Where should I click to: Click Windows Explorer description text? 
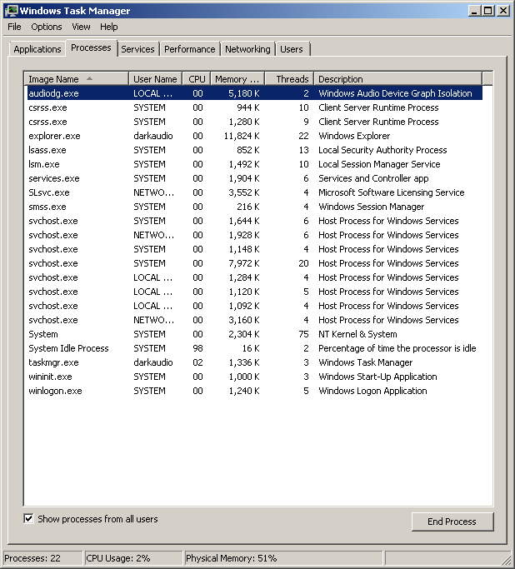click(354, 136)
